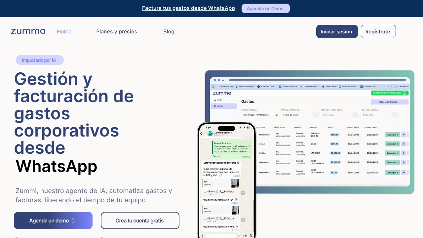Select the WhatsApp word in the headline
This screenshot has height=238, width=423.
[57, 166]
